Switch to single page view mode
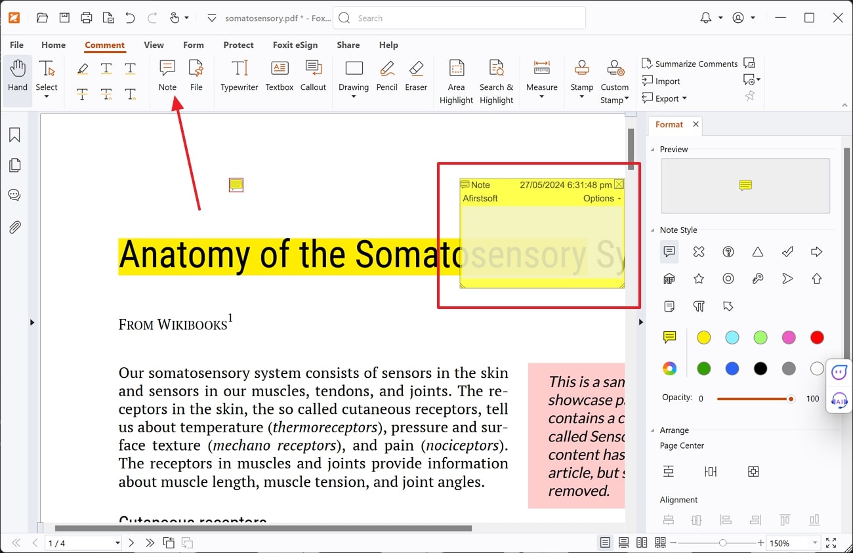 click(x=605, y=543)
